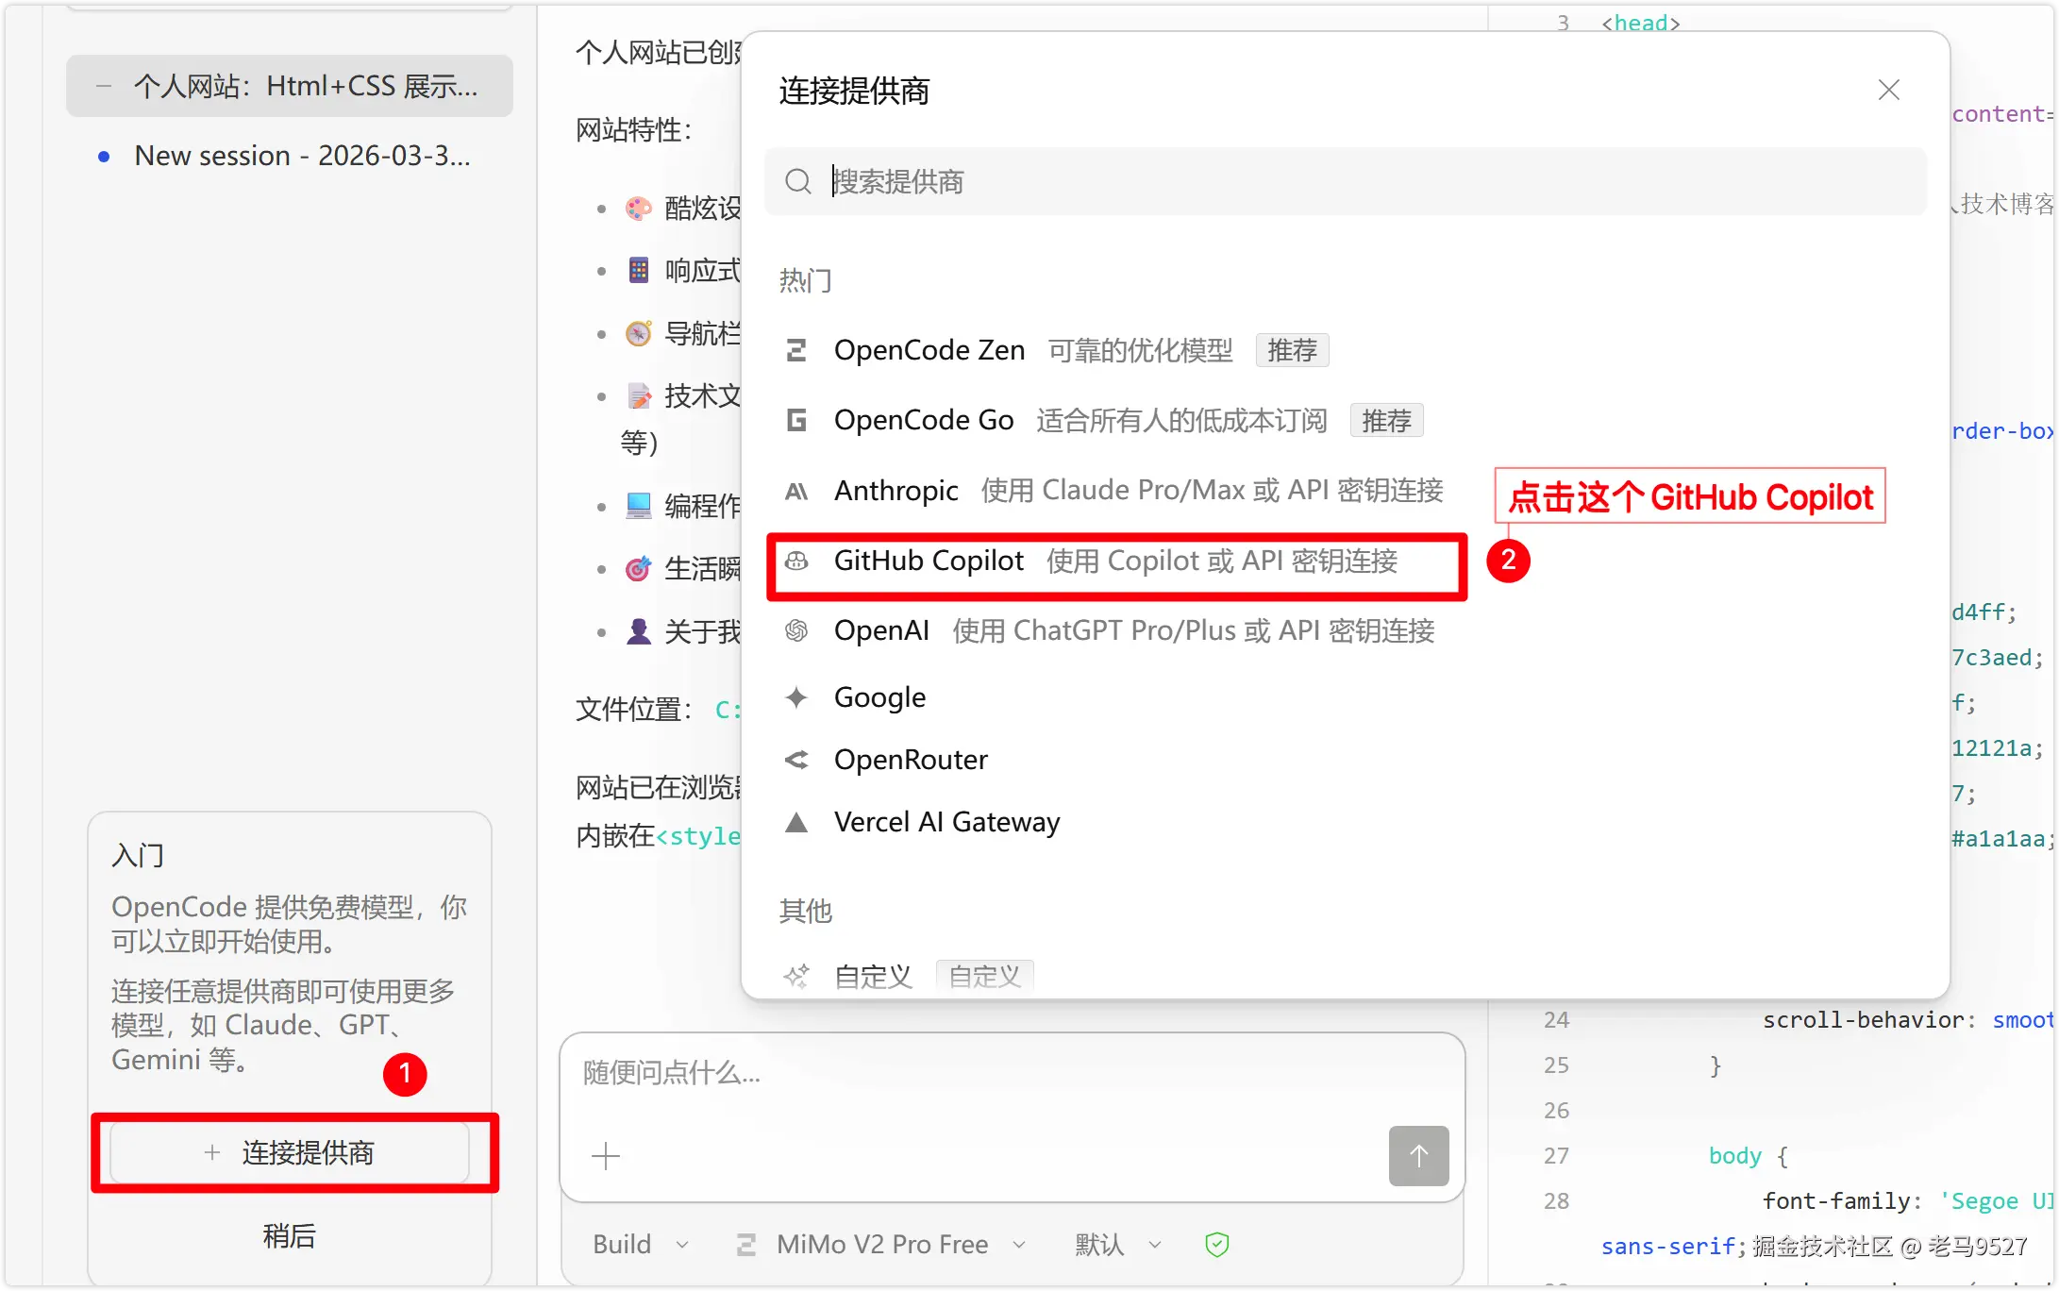Image resolution: width=2059 pixels, height=1291 pixels.
Task: Click the Google sparkle icon
Action: click(x=796, y=697)
